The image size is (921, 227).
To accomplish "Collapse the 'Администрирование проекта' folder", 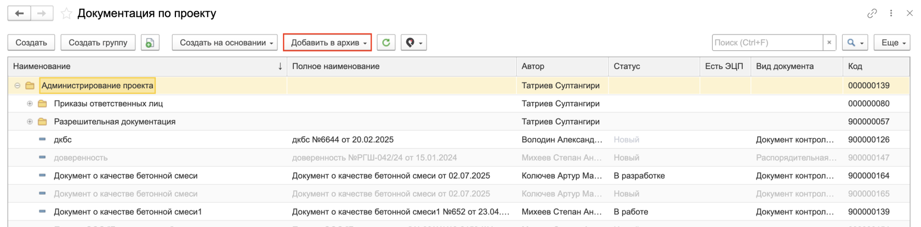I will point(18,86).
